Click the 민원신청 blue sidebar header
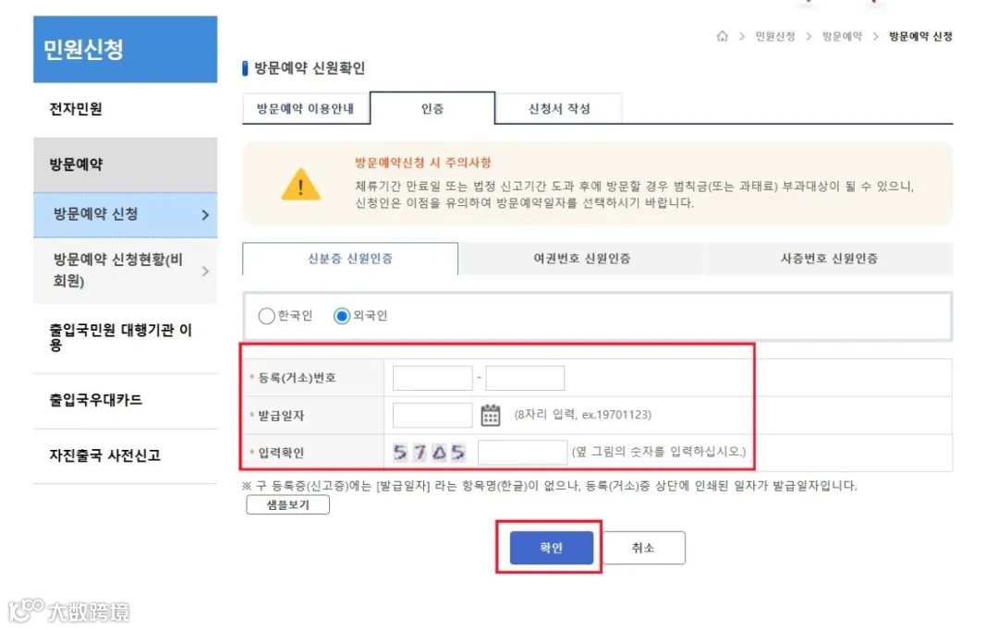998x630 pixels. [x=126, y=50]
